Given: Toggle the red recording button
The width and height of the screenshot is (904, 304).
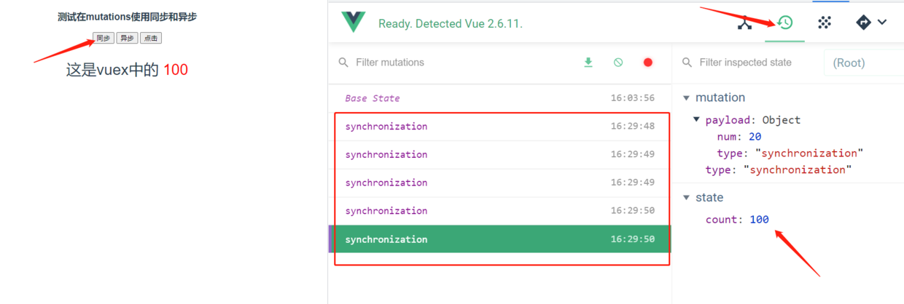Looking at the screenshot, I should coord(647,63).
